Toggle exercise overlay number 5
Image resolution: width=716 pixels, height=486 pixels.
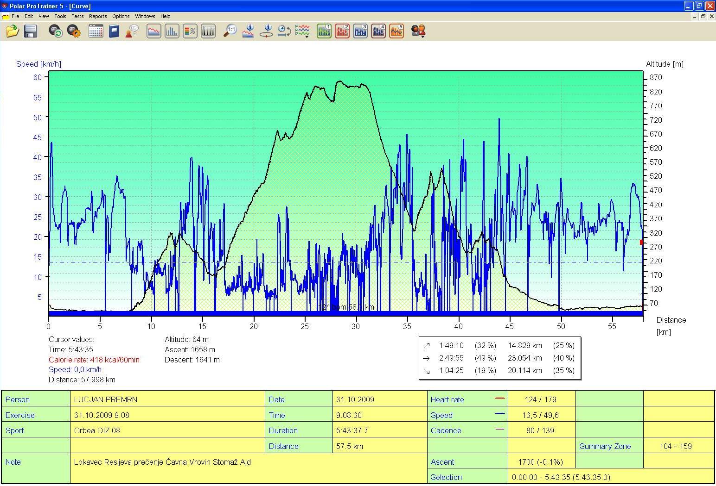click(396, 31)
